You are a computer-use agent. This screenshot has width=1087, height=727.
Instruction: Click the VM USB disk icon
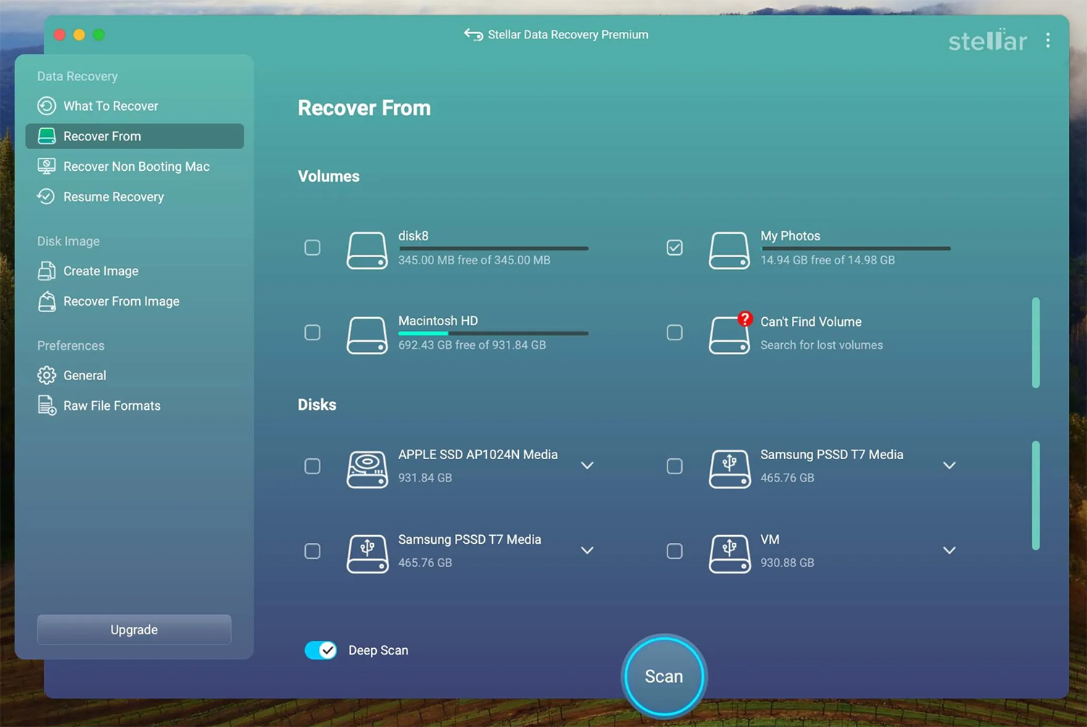coord(729,554)
